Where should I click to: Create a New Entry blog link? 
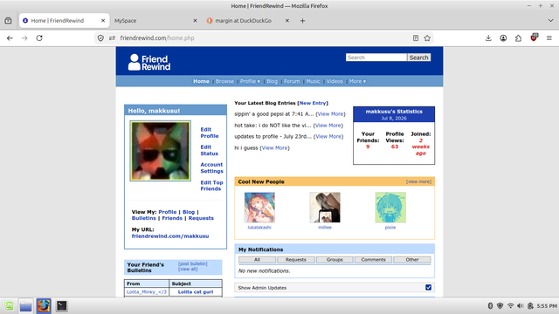coord(313,103)
